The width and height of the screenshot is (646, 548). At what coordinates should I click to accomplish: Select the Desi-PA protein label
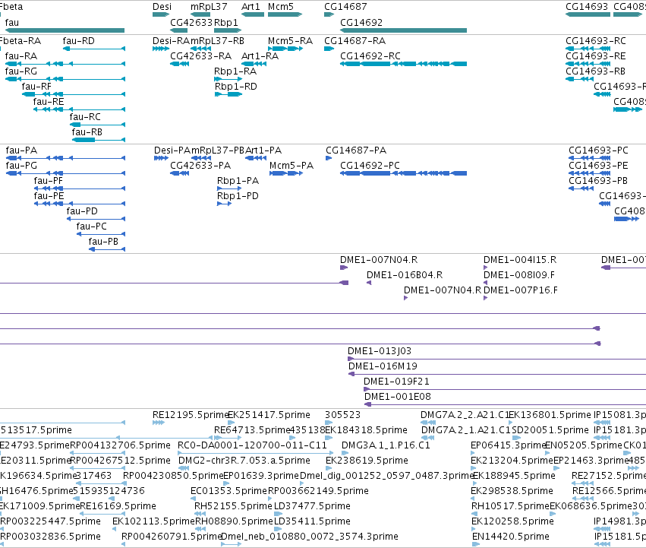click(172, 150)
